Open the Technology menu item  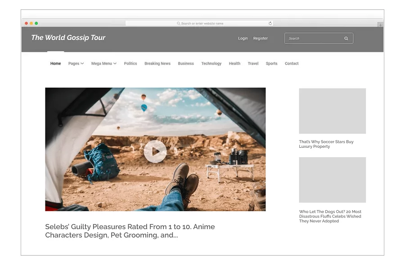click(x=211, y=64)
